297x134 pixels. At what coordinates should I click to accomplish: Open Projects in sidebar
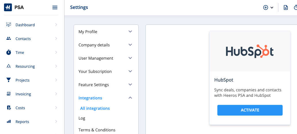click(x=22, y=80)
